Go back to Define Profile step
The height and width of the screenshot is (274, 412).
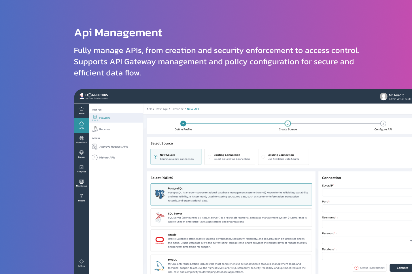(183, 124)
